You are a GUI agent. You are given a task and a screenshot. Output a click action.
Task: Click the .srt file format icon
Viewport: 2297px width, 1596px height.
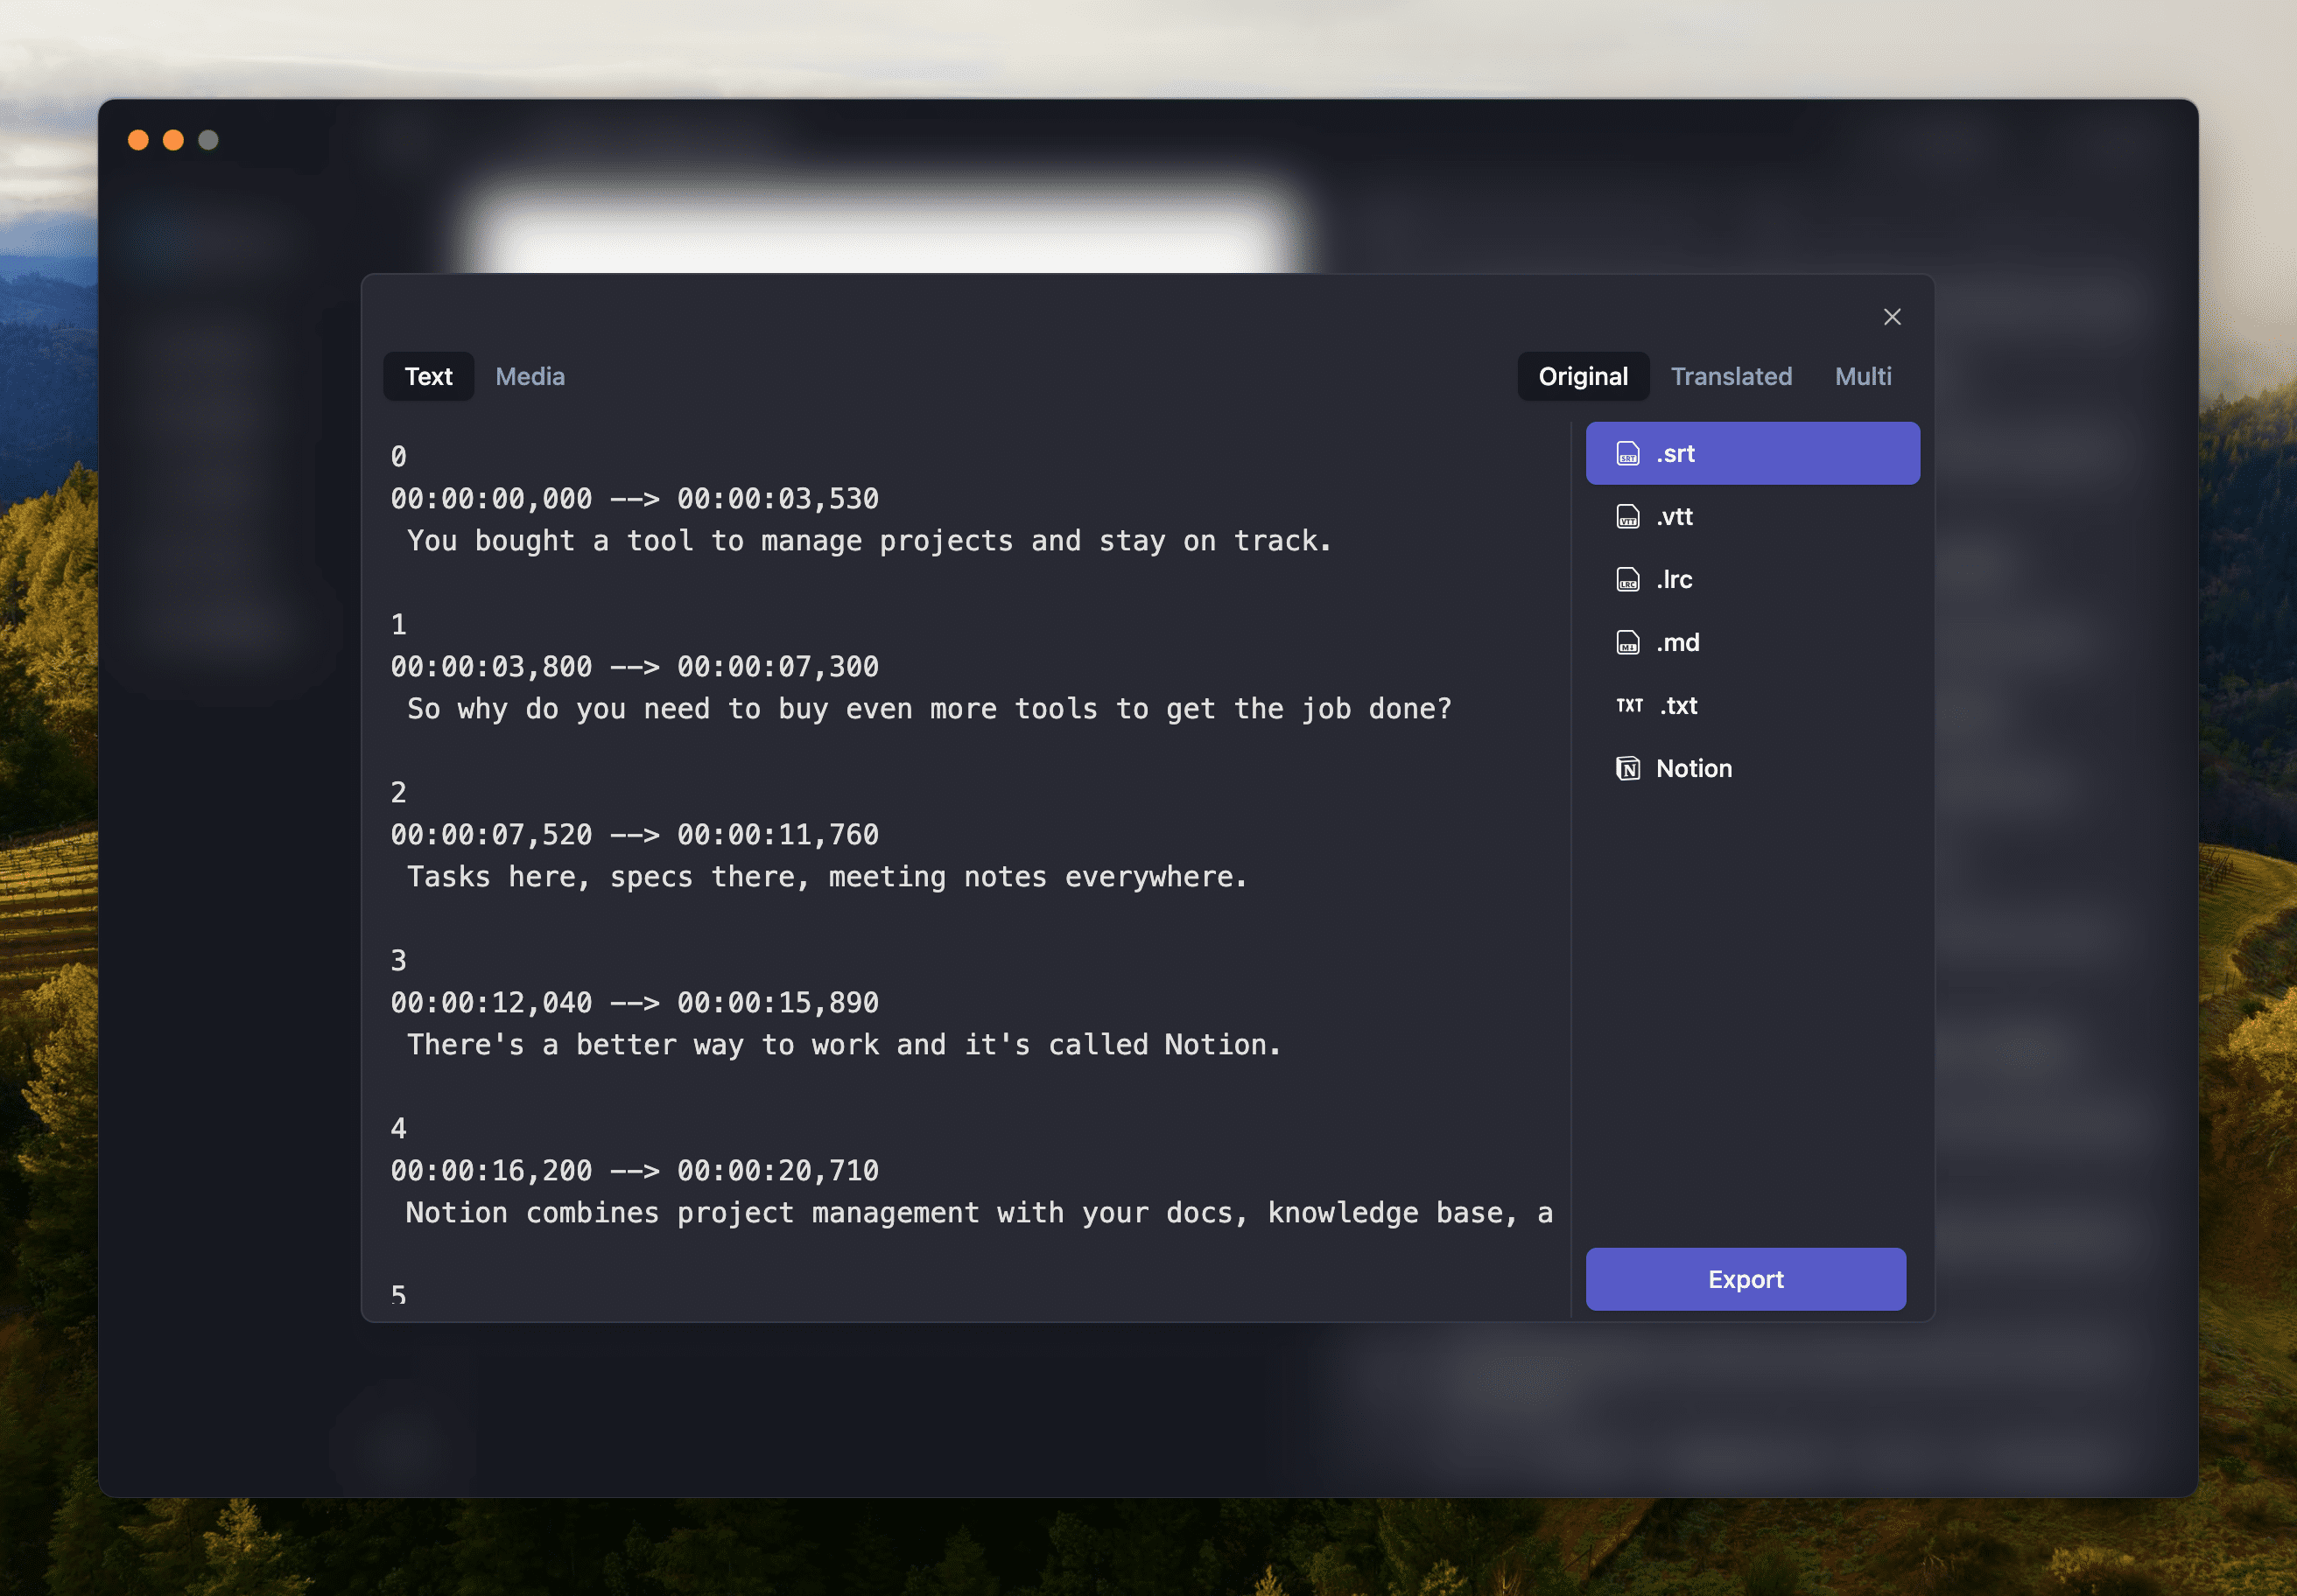[1627, 454]
